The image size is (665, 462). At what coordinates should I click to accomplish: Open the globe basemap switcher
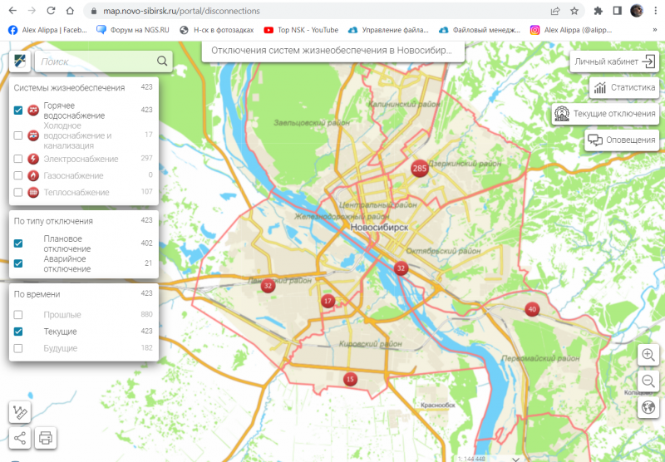(x=648, y=407)
